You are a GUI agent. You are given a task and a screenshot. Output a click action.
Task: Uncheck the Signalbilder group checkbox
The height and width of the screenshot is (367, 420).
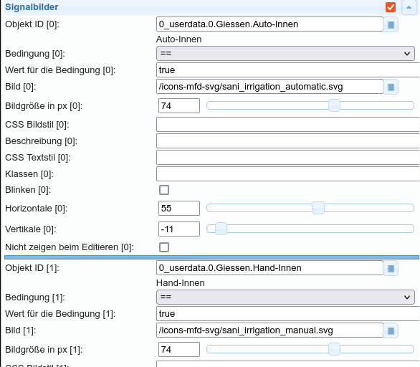click(x=391, y=7)
